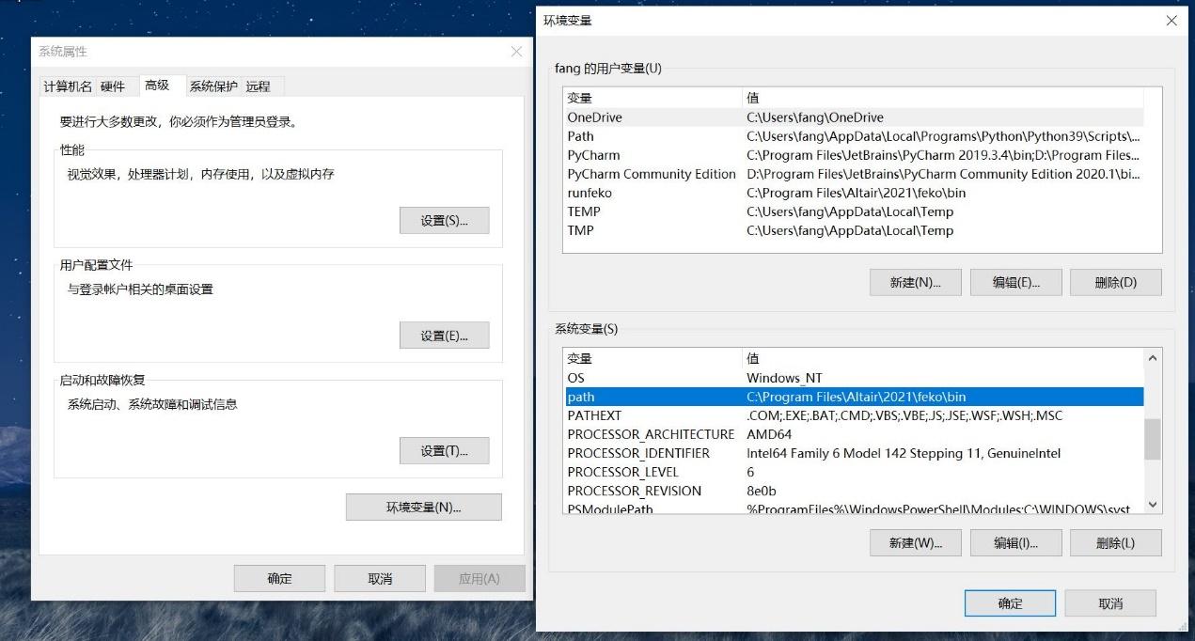Open the 系统保护 tab
This screenshot has height=641, width=1195.
coord(215,86)
